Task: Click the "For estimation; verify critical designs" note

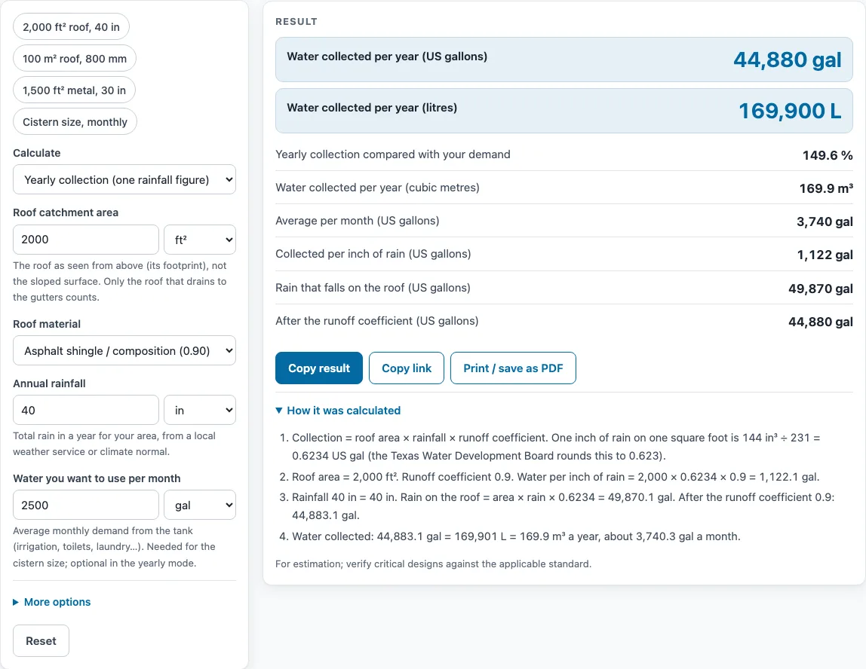Action: pos(434,564)
